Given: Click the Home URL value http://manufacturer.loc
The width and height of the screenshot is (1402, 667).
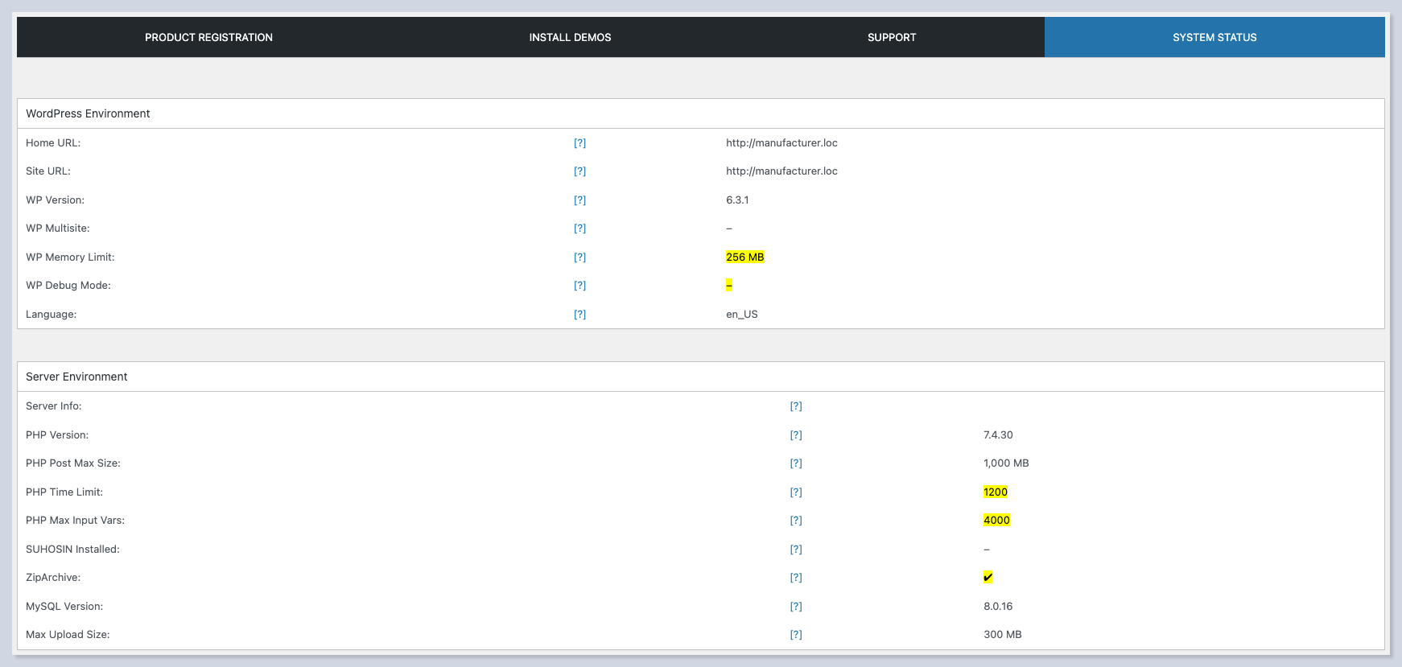Looking at the screenshot, I should click(x=781, y=143).
